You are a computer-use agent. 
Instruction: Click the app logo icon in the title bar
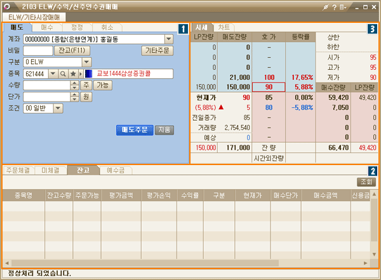pos(7,7)
